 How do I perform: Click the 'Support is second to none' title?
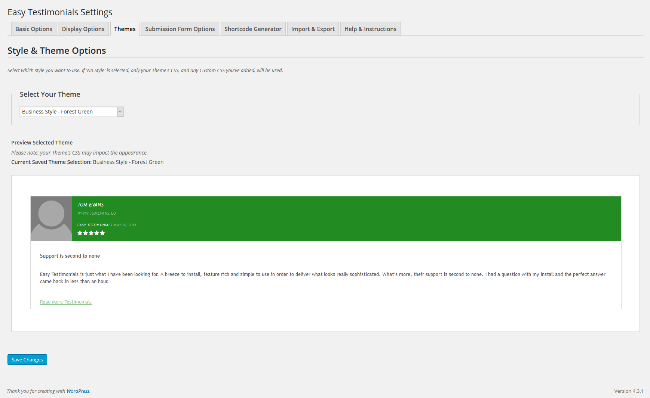[70, 256]
